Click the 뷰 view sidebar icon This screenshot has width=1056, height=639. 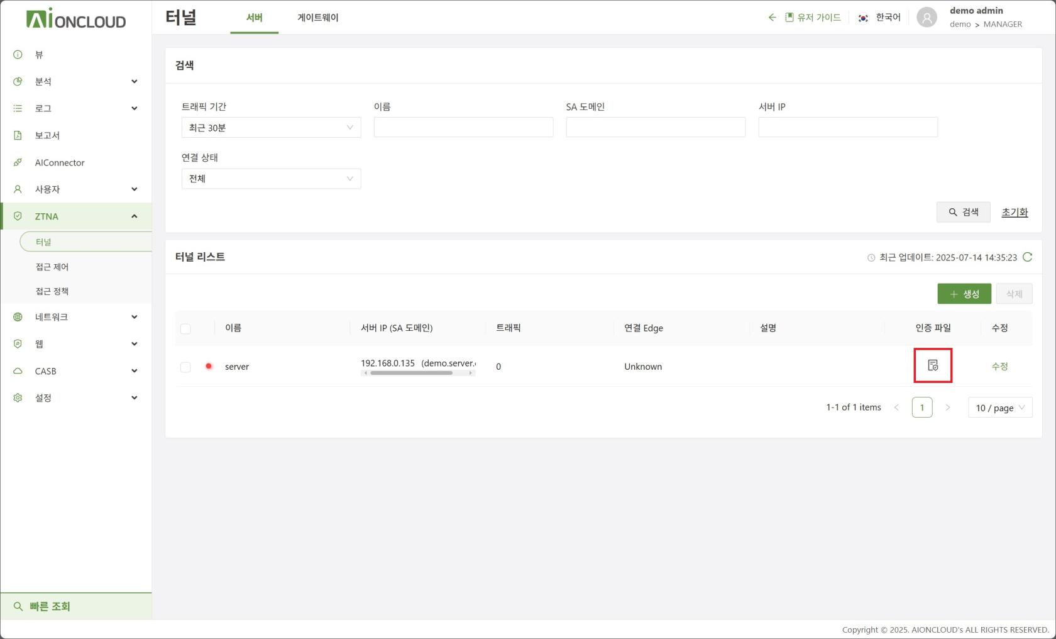click(18, 55)
